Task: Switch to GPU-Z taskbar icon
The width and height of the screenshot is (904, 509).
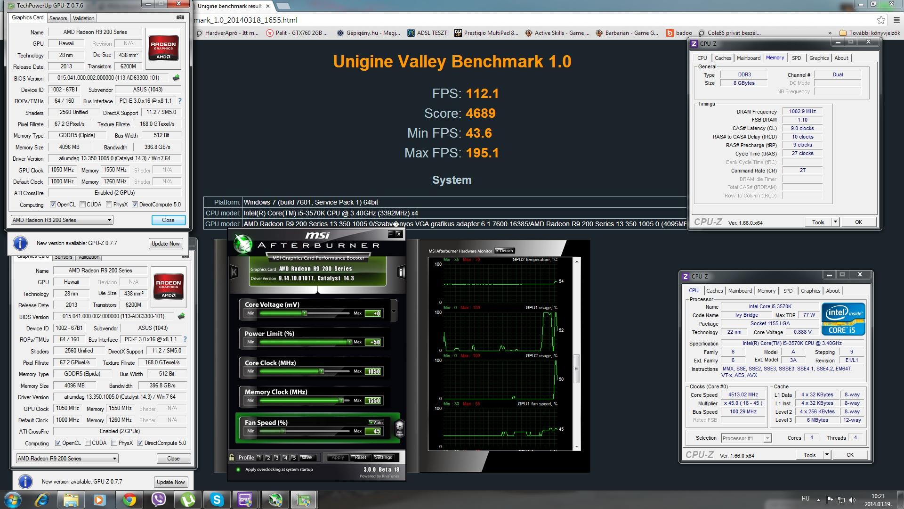Action: coord(304,500)
